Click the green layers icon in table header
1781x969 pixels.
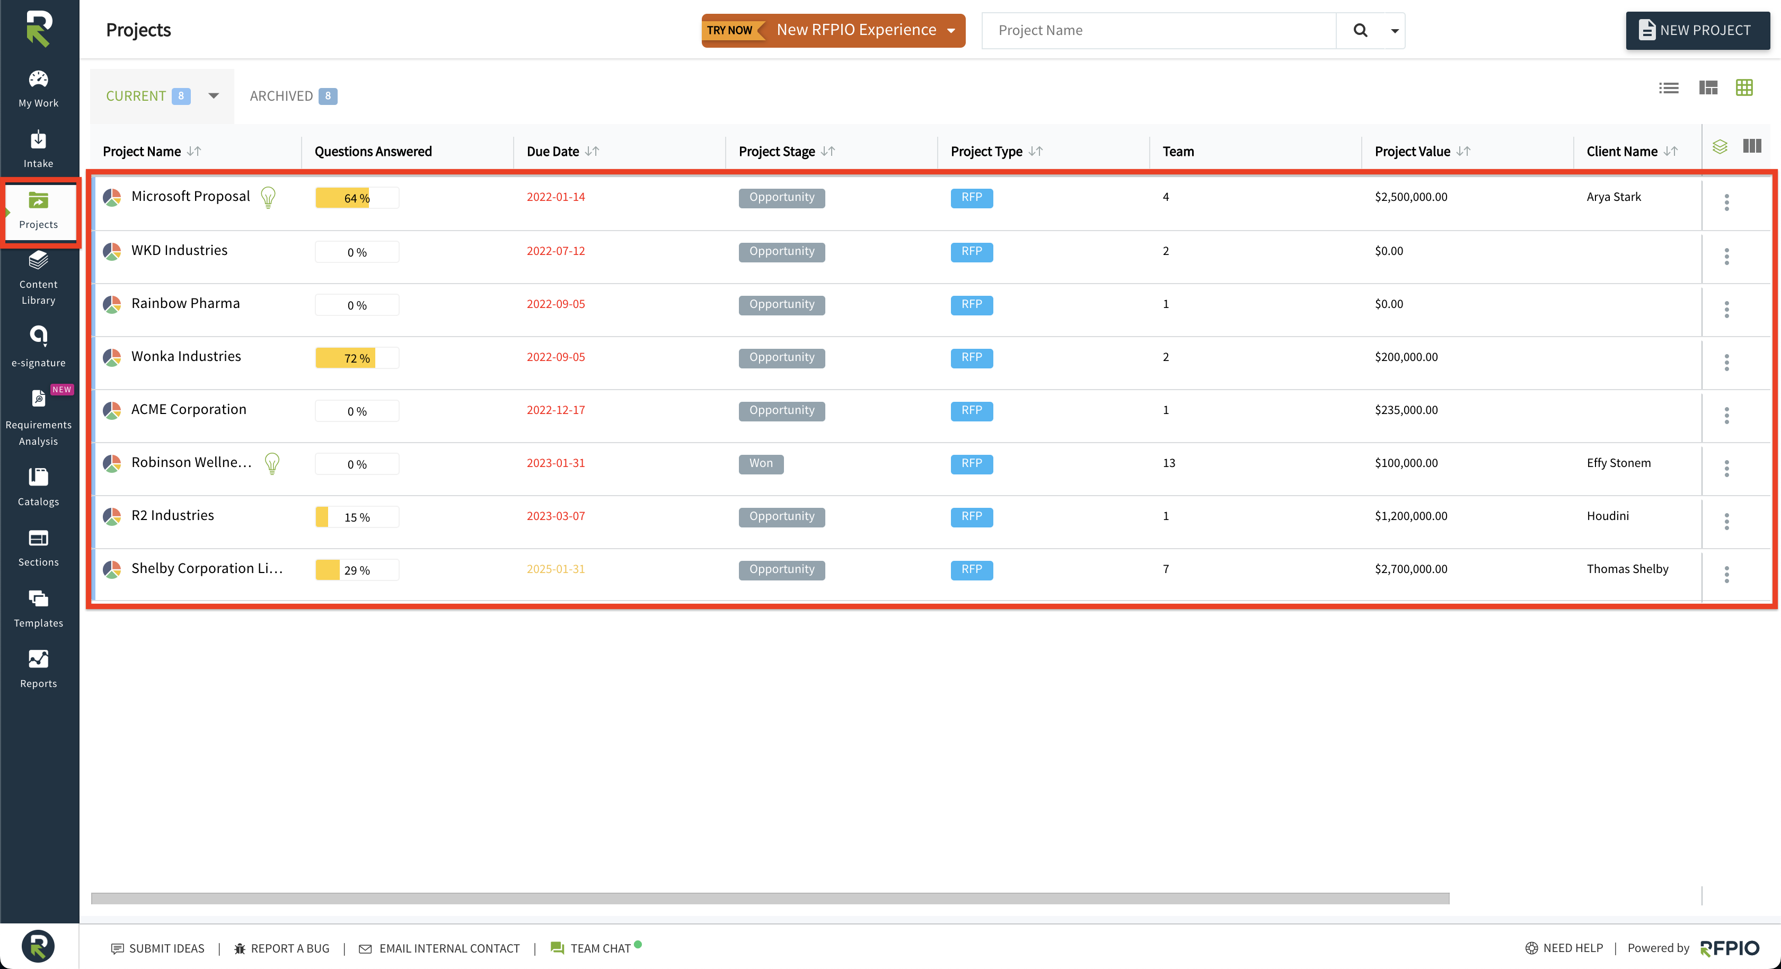[x=1720, y=147]
